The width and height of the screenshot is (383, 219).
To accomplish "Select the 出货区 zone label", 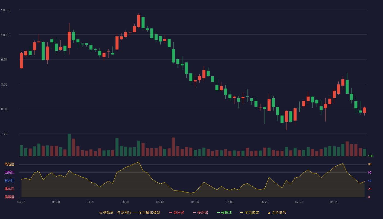I will tap(9, 172).
